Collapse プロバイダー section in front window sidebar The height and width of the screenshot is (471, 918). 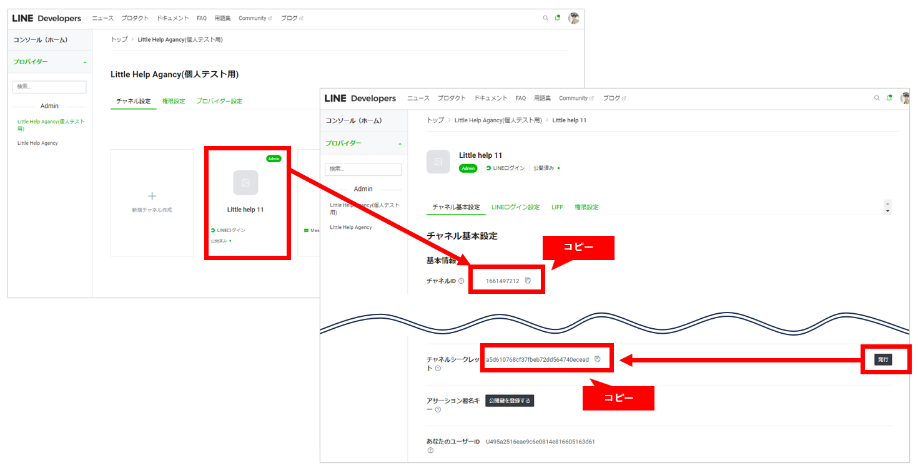tap(399, 143)
